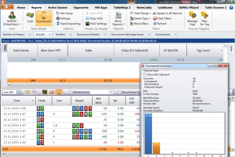Screen dimensions: 235x157
Task: Select the 23.12.2015 1:46 hand row
Action: tap(71, 143)
